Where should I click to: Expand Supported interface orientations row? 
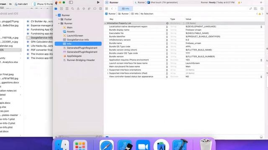click(108, 70)
